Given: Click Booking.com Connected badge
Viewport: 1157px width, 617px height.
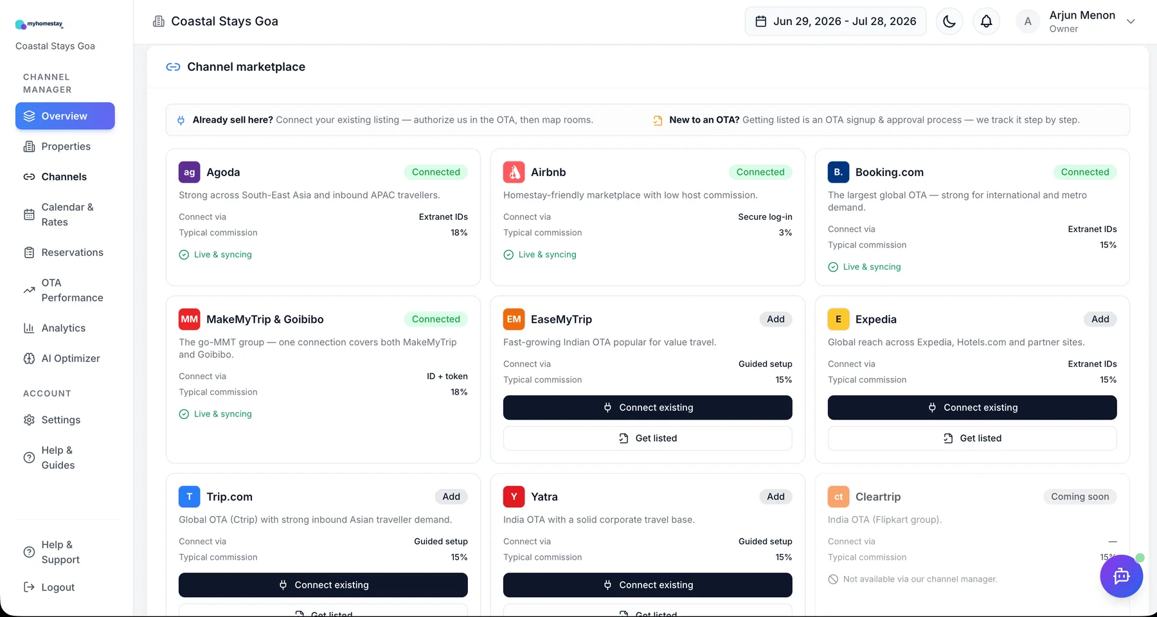Looking at the screenshot, I should click(x=1085, y=172).
